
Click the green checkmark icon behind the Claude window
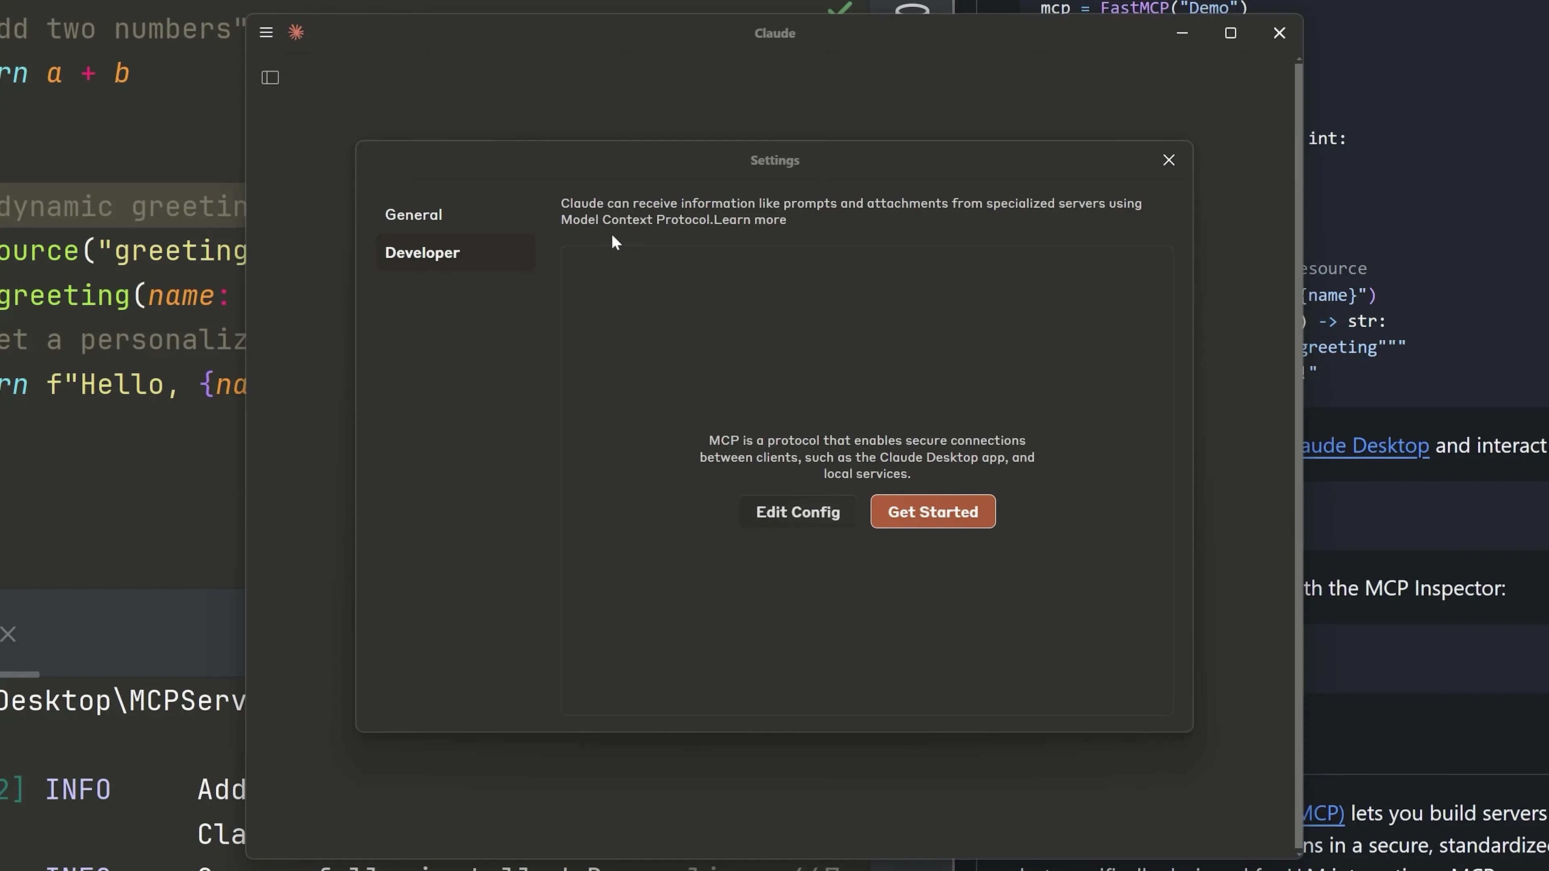839,7
